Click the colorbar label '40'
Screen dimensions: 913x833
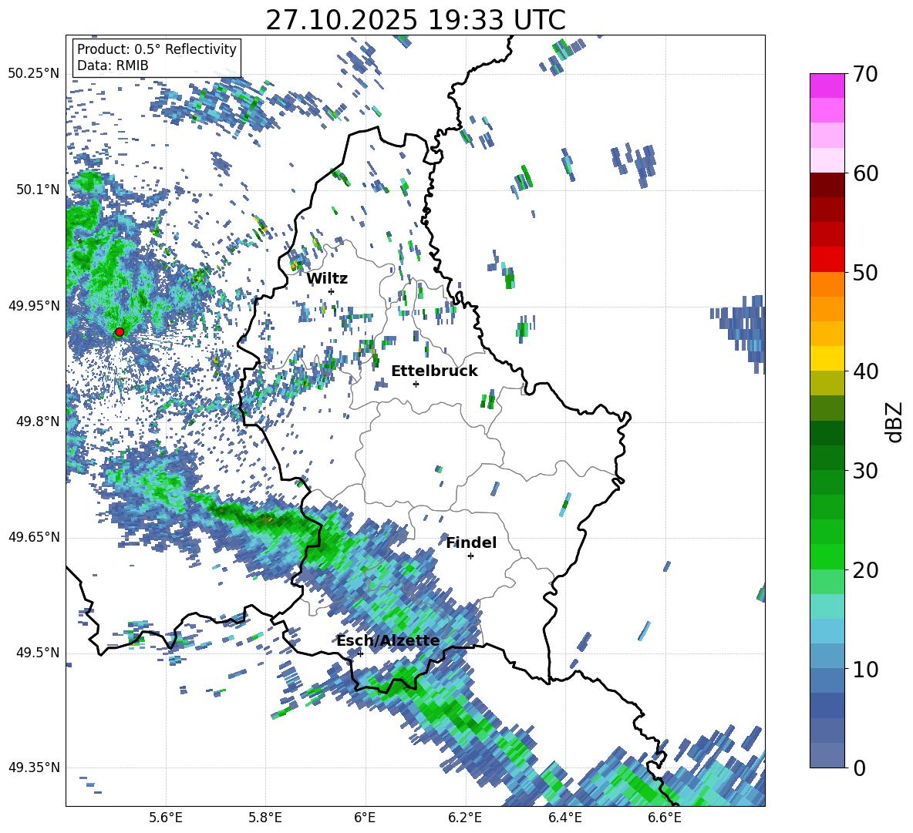(x=865, y=371)
